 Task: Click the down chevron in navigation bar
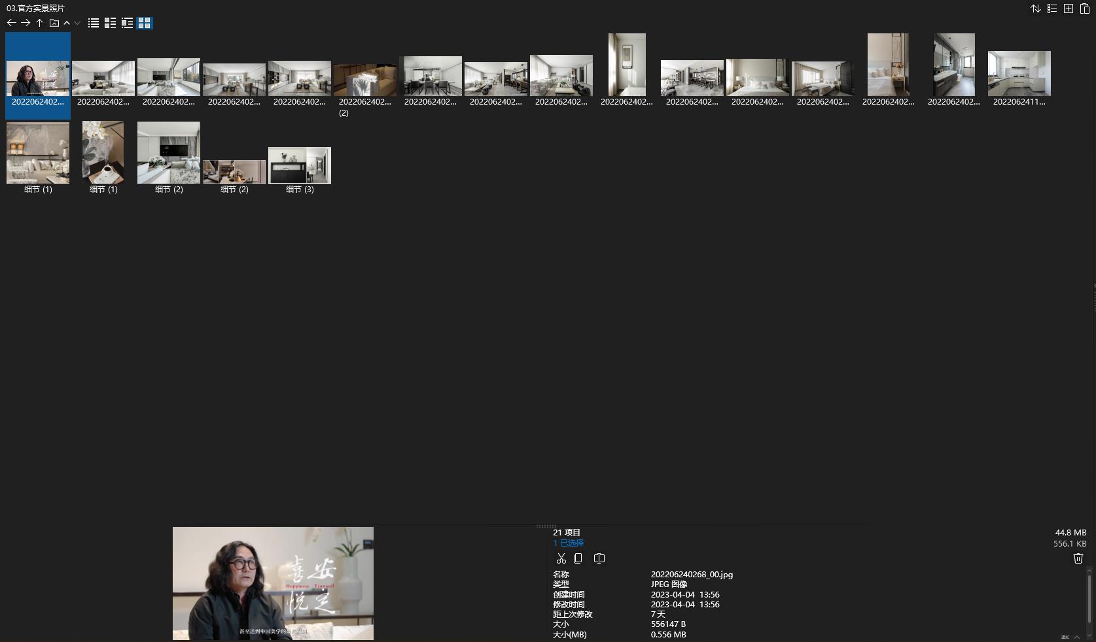click(77, 23)
